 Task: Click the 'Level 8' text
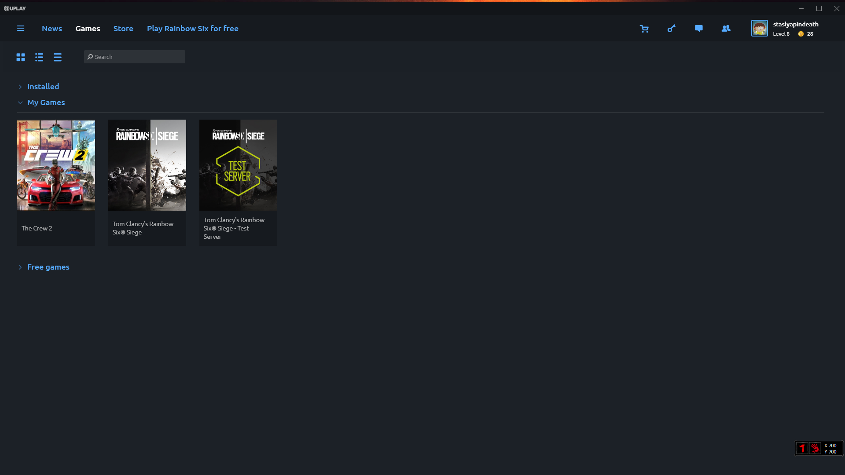(x=781, y=34)
